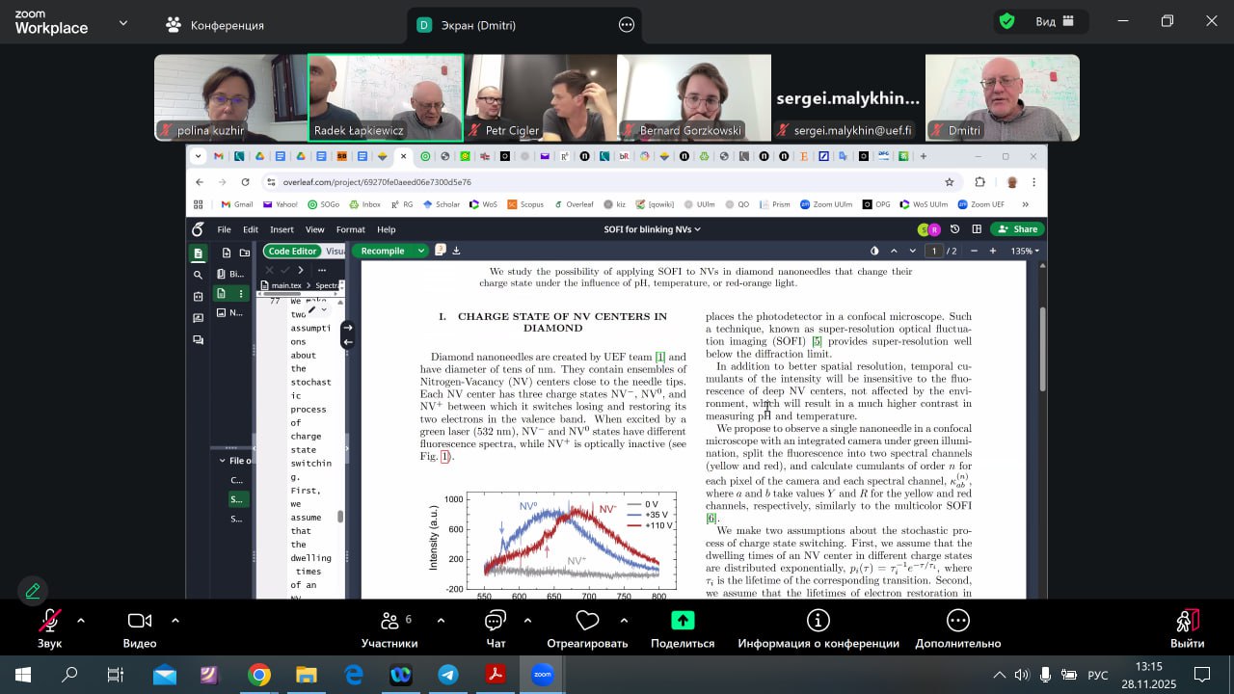Expand audio options arrow next to Звук
This screenshot has width=1234, height=694.
click(x=81, y=621)
